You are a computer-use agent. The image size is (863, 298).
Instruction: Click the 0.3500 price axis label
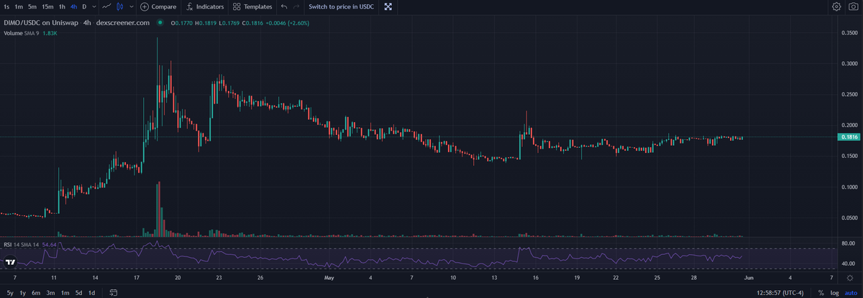(849, 33)
